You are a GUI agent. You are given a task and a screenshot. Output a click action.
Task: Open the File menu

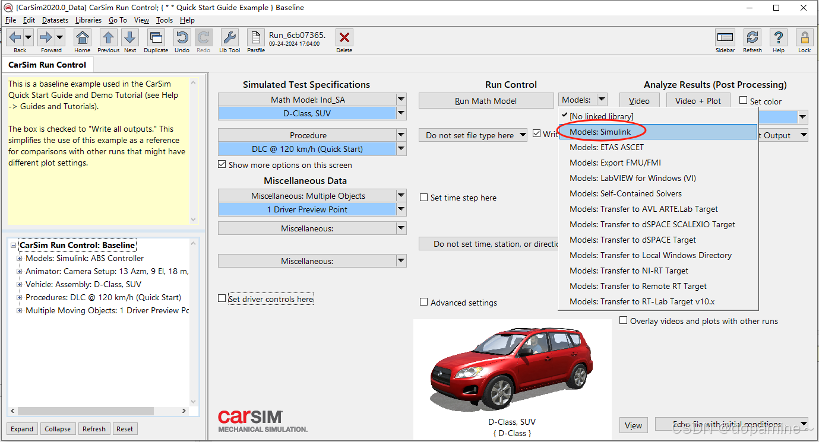(11, 20)
